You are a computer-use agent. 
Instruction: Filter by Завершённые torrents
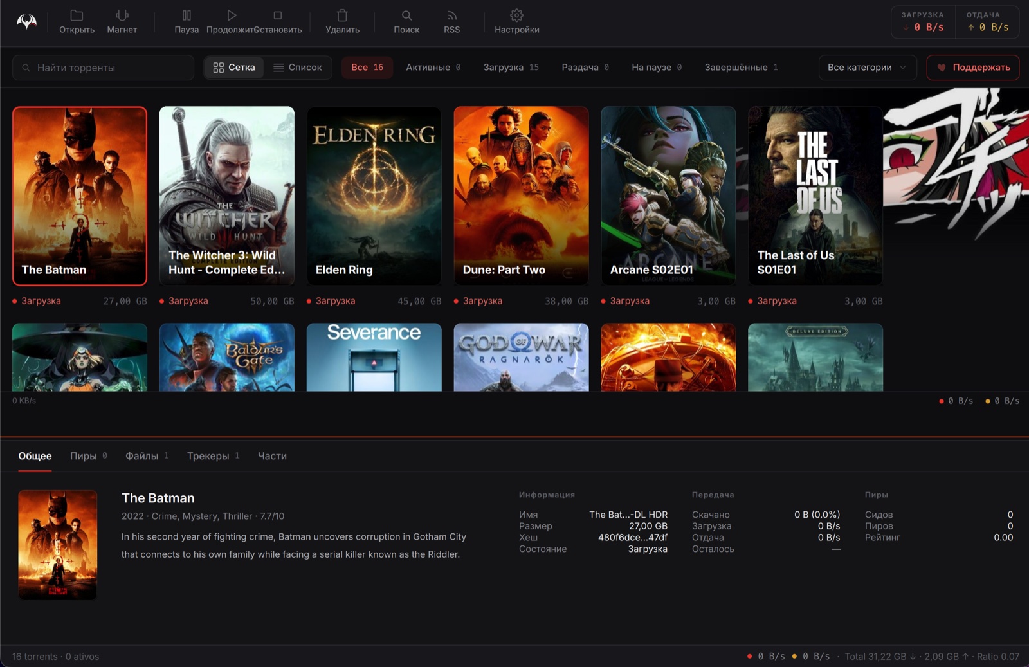(741, 68)
